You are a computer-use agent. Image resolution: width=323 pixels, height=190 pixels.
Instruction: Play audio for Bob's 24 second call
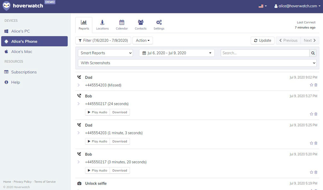pos(97,112)
